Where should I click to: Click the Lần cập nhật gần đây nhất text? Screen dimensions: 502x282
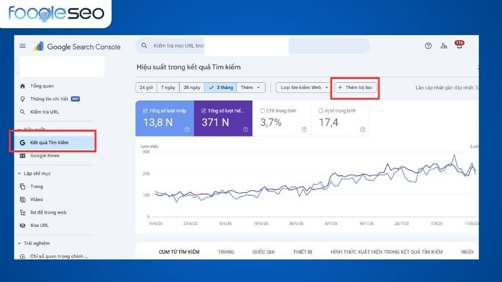447,88
